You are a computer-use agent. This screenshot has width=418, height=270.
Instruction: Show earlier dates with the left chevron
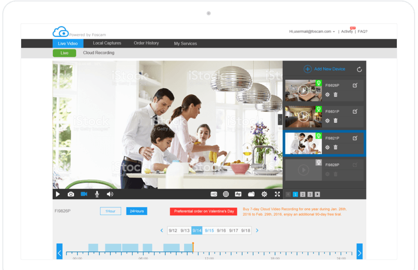click(161, 230)
